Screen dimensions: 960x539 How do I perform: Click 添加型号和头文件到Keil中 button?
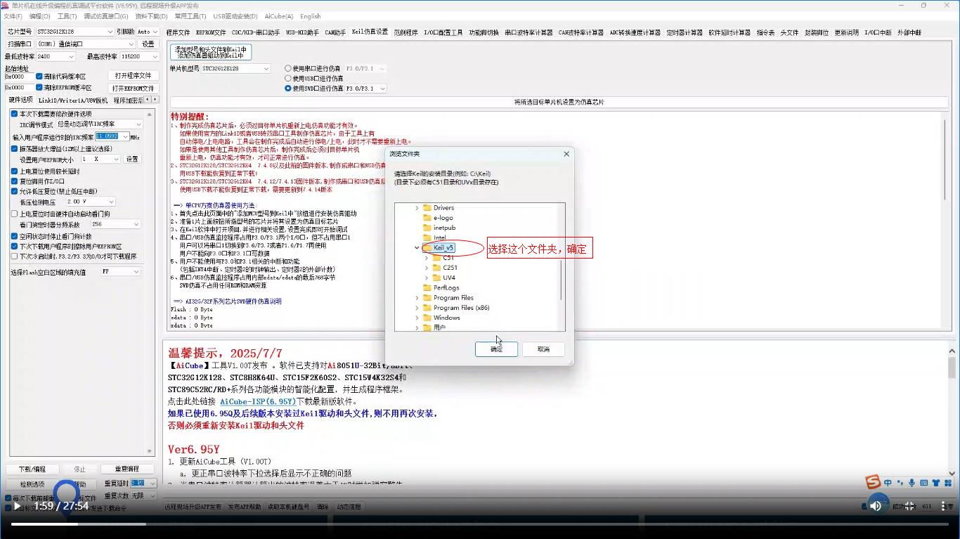pos(210,52)
